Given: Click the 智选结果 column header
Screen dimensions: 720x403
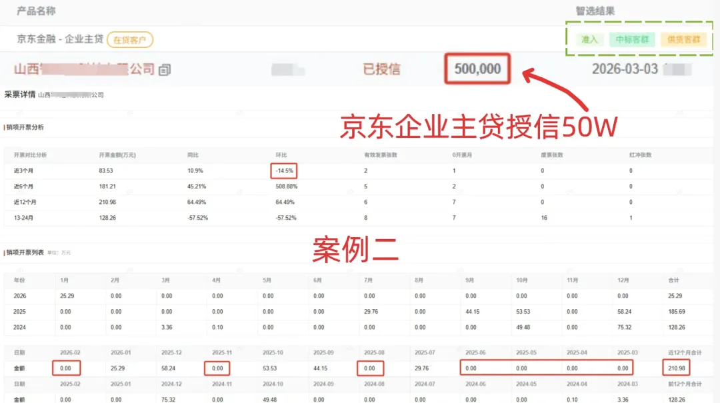Looking at the screenshot, I should [595, 11].
